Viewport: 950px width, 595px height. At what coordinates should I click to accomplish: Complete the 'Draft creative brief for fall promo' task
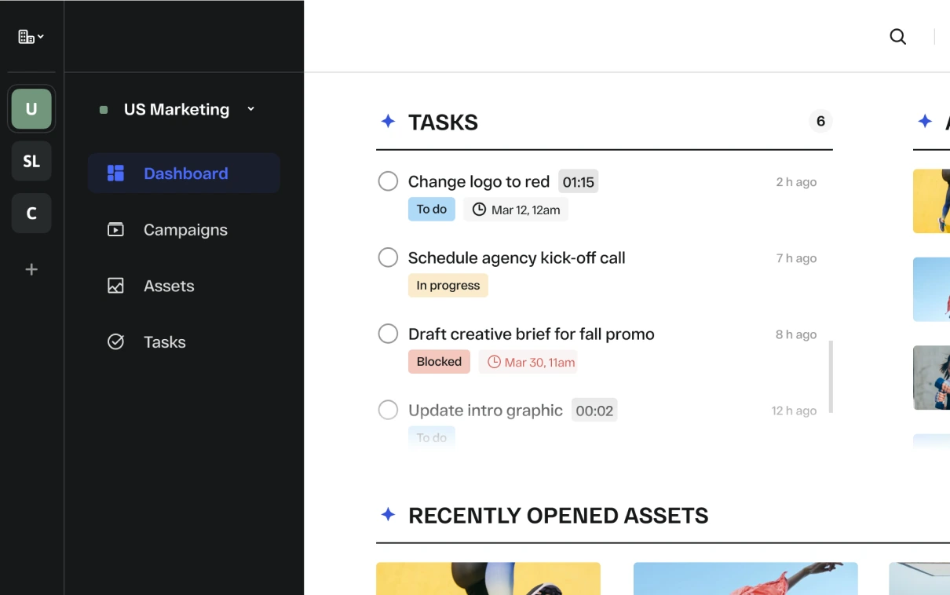tap(388, 333)
